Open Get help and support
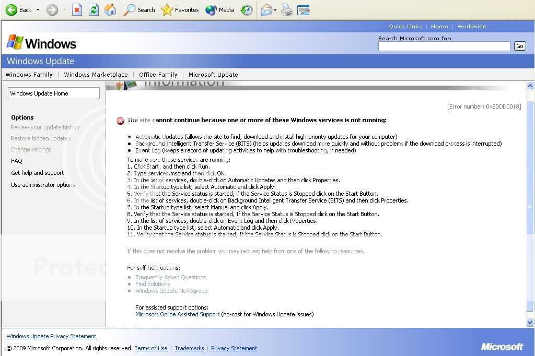 (37, 173)
